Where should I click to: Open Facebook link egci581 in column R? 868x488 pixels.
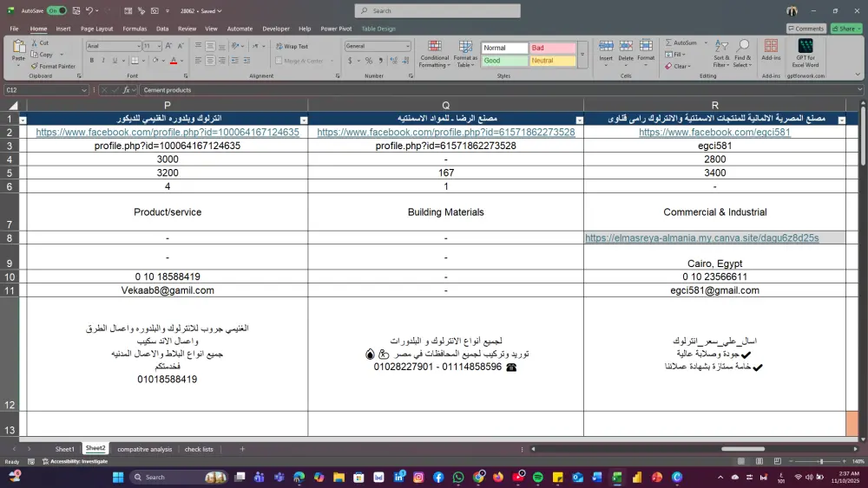714,132
